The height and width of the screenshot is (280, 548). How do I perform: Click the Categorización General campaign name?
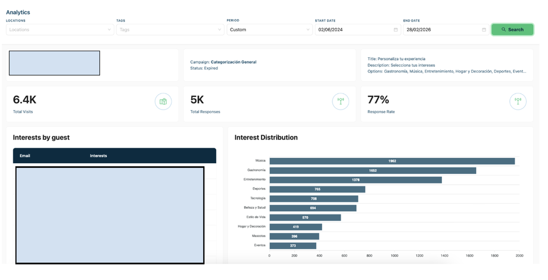tap(233, 62)
